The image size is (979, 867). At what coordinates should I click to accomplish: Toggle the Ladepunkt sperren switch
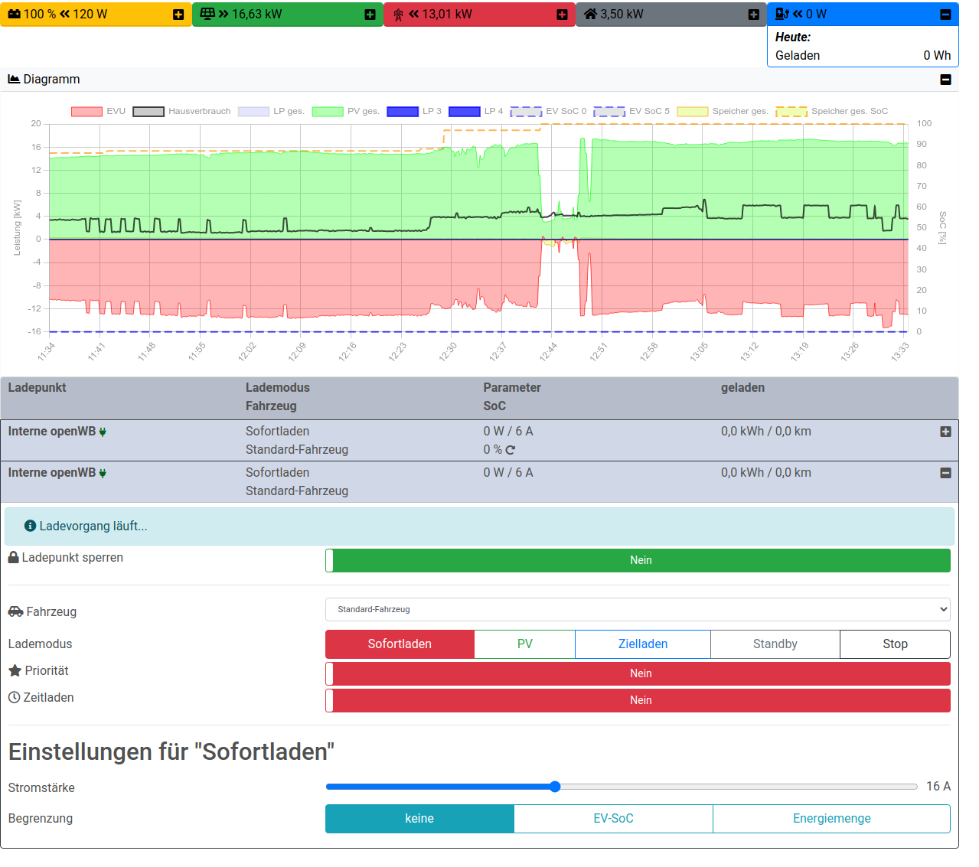pyautogui.click(x=638, y=560)
